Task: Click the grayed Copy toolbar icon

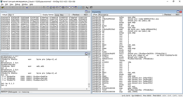Action: click(x=10, y=7)
